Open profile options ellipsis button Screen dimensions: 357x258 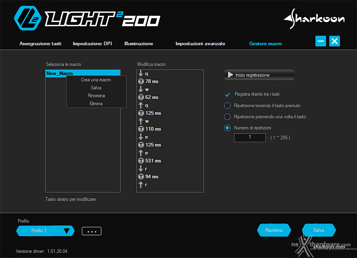[92, 231]
